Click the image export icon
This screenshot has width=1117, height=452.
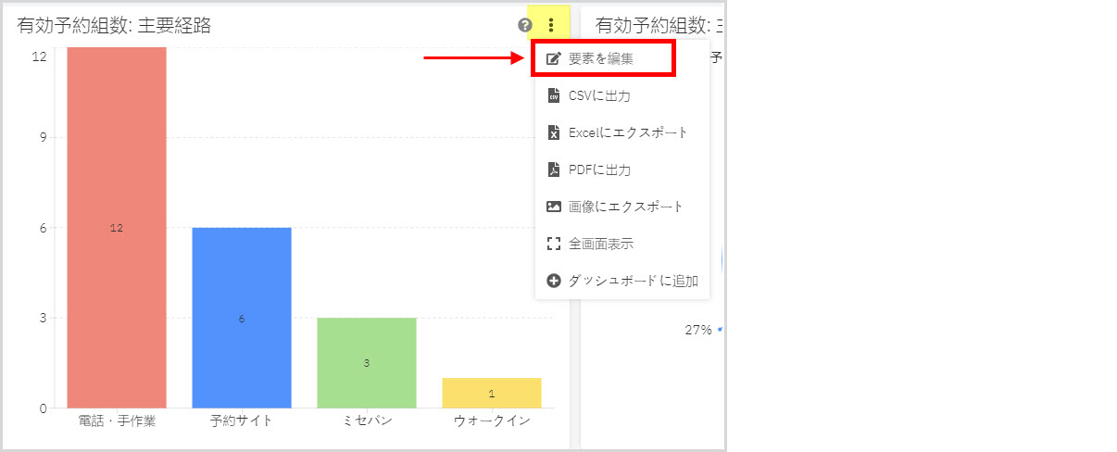pos(554,207)
